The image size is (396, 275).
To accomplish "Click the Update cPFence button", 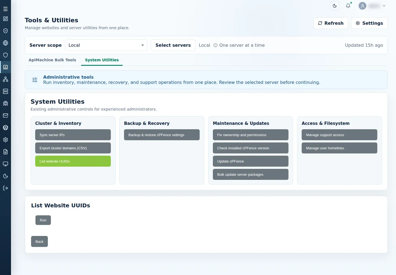I will (251, 161).
